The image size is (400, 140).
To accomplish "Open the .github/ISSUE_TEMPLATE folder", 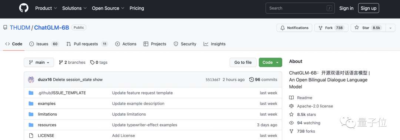I will (x=62, y=93).
